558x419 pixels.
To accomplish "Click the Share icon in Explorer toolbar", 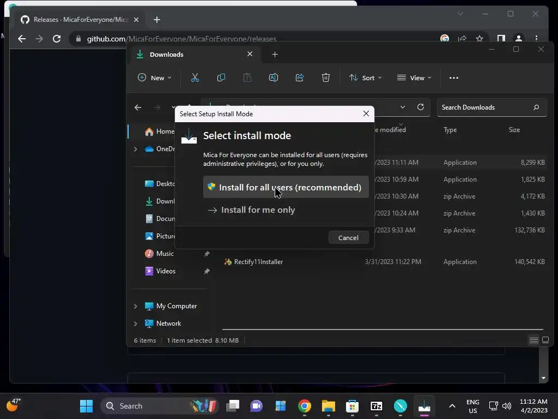I will [x=300, y=77].
